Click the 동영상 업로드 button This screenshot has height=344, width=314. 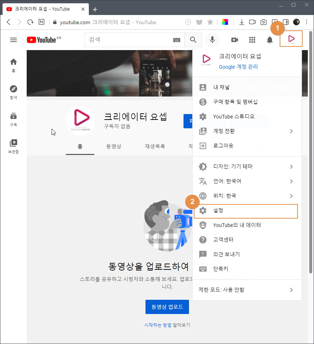pyautogui.click(x=167, y=307)
